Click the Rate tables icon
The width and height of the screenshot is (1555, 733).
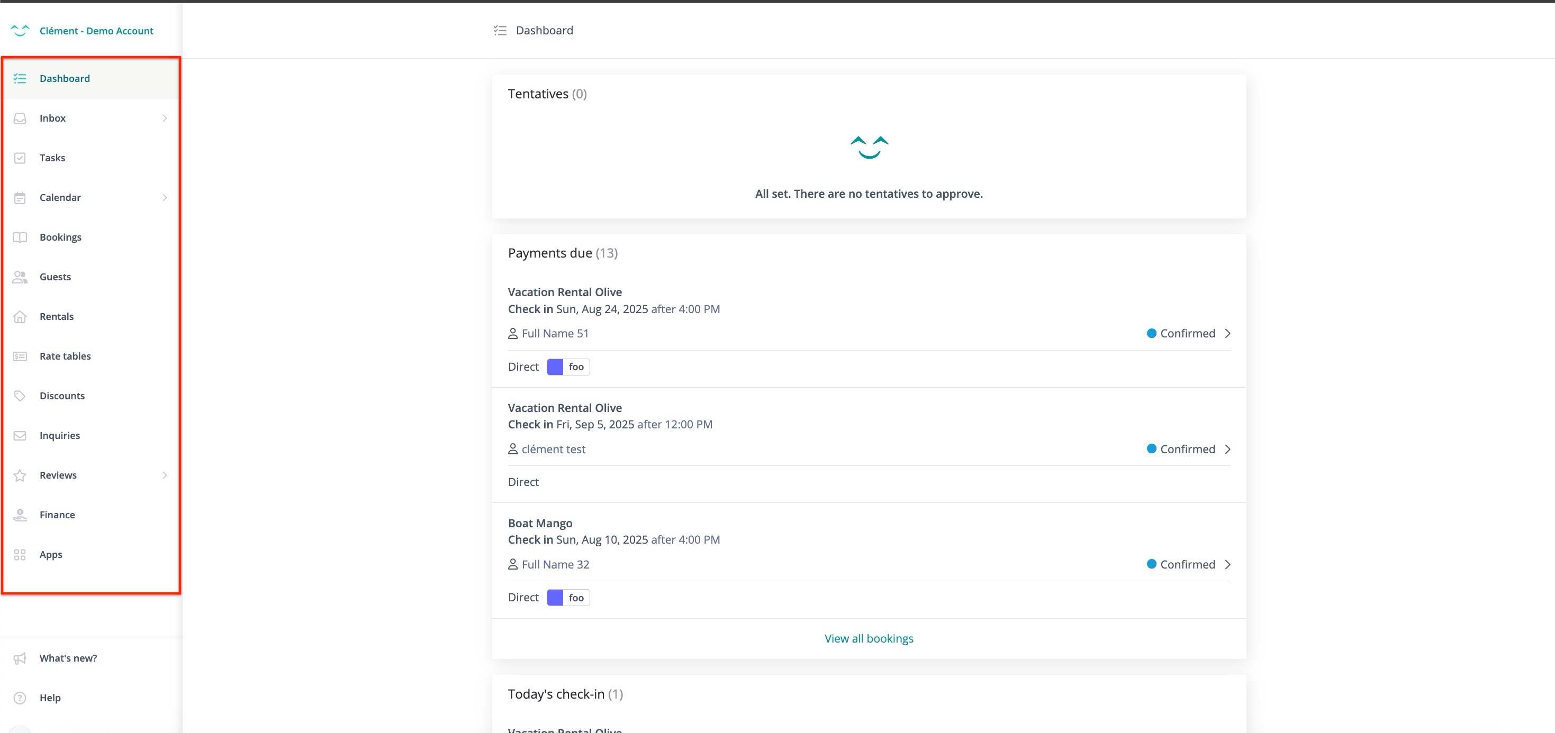pos(20,356)
